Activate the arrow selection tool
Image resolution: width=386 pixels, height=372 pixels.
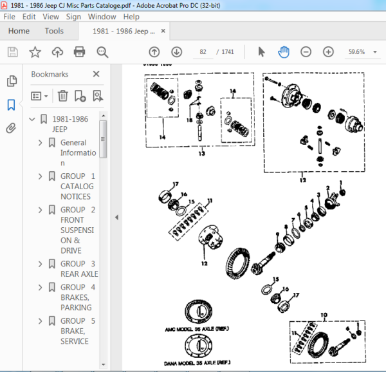click(x=261, y=52)
